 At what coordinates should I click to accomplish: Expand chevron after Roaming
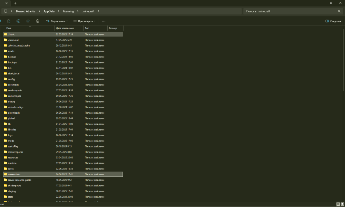(78, 11)
